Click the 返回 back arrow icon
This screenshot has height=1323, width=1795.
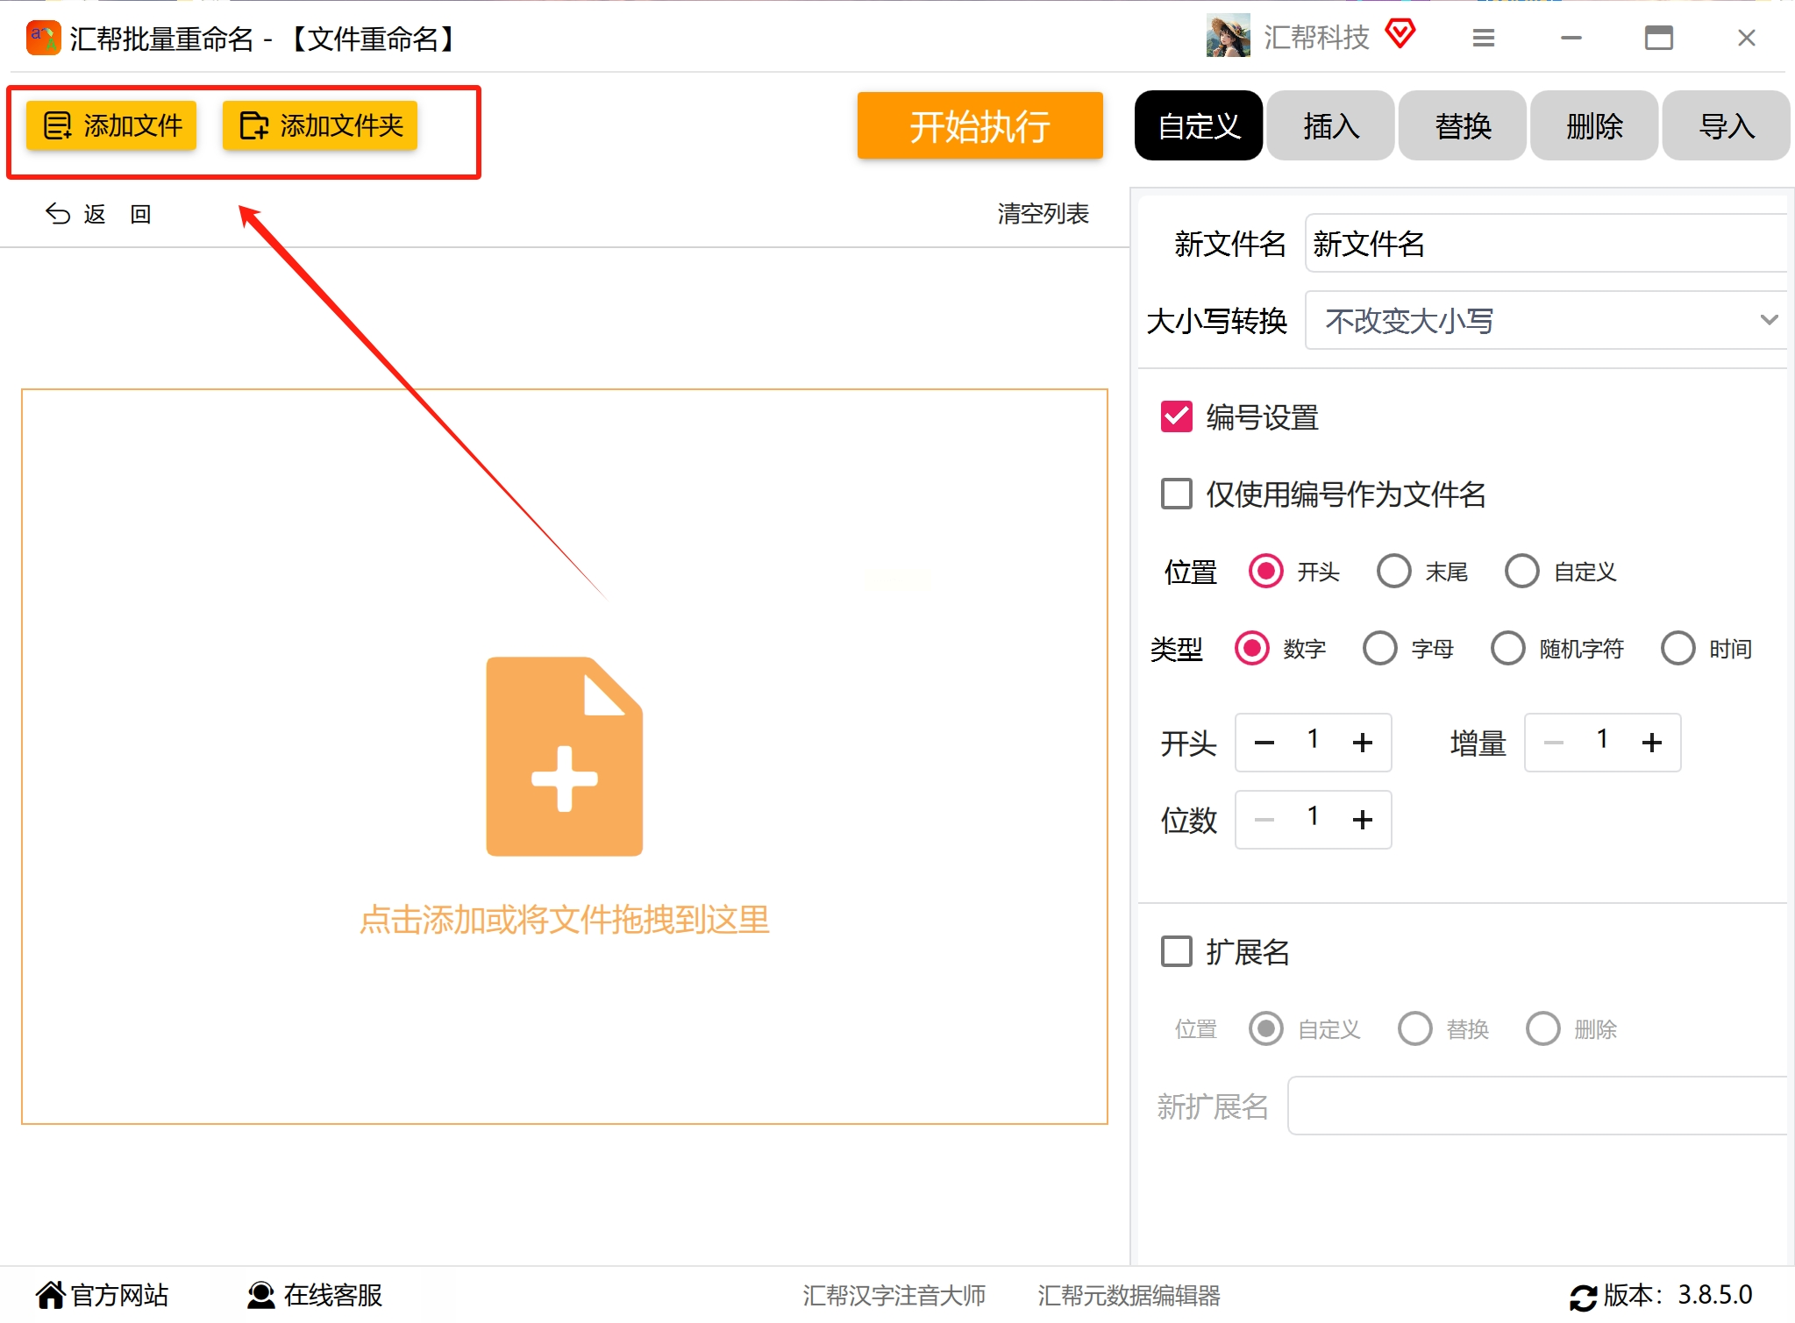[x=58, y=214]
